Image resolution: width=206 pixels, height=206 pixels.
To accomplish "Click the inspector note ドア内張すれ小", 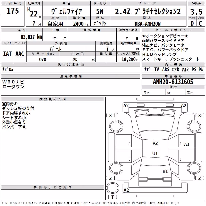I will click(16, 113).
